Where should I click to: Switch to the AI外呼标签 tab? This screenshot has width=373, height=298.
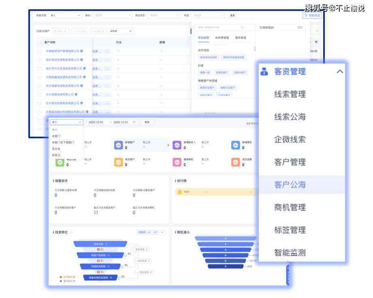click(222, 38)
